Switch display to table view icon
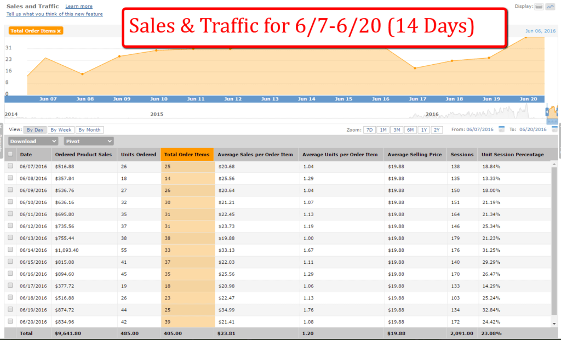This screenshot has width=561, height=340. (x=538, y=7)
